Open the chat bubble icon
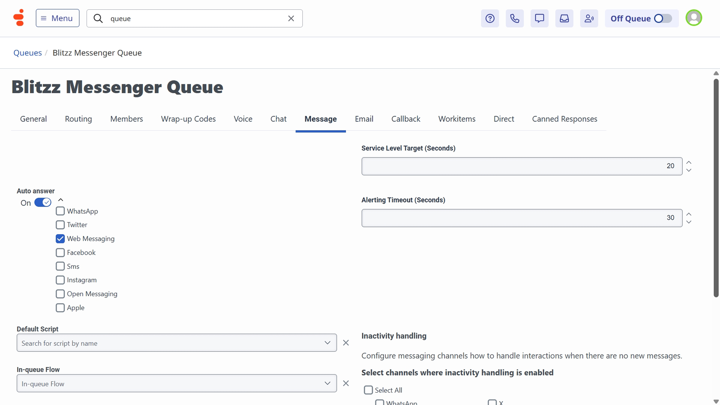Screen dimensions: 720x405 click(539, 18)
